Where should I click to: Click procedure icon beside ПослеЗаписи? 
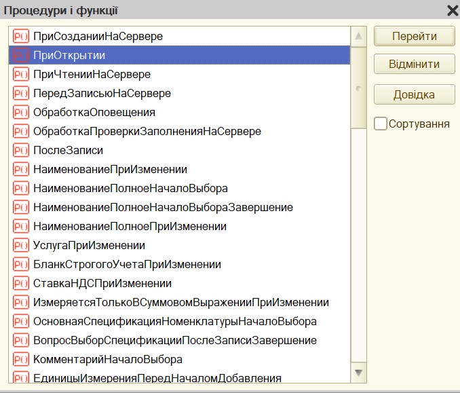pyautogui.click(x=21, y=150)
